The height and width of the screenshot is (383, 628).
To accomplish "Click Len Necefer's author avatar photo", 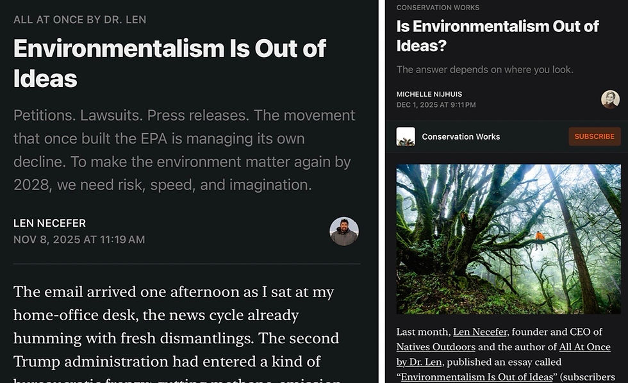I will pos(344,231).
